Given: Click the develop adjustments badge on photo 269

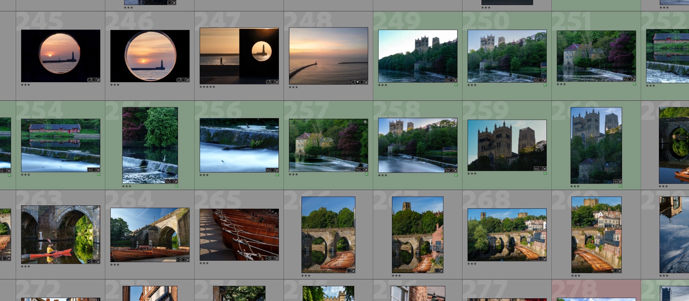Looking at the screenshot, I should (x=619, y=271).
